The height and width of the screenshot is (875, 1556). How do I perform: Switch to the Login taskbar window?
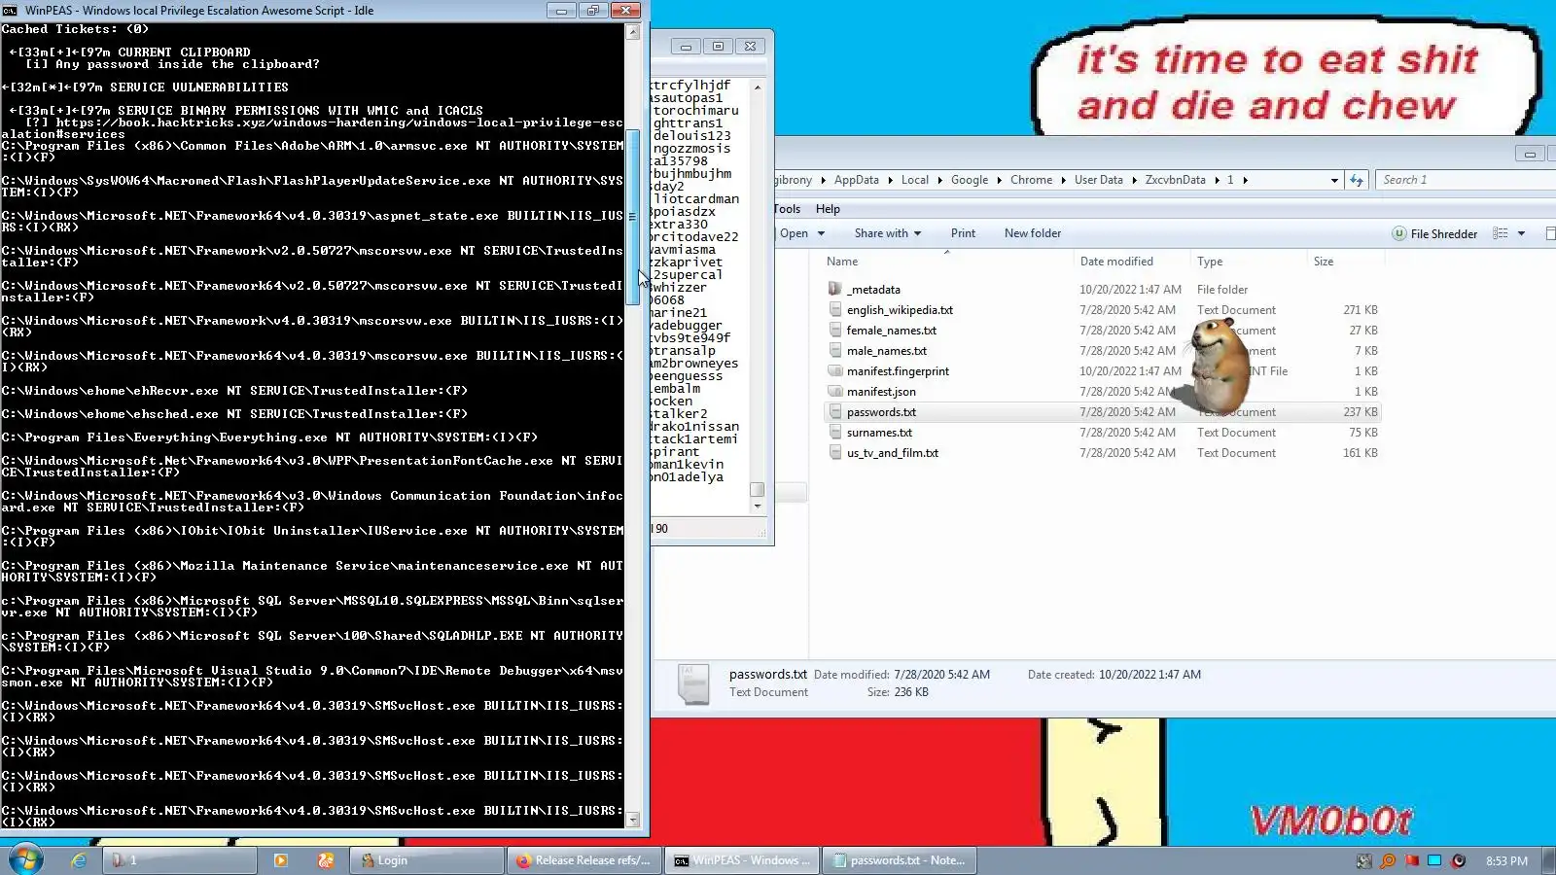[427, 860]
